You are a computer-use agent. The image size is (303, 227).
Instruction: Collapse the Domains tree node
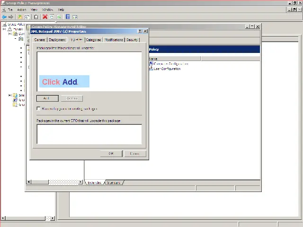pos(10,34)
